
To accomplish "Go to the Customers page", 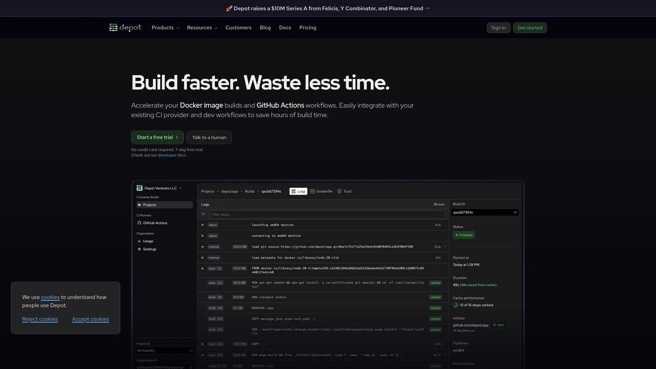I will point(238,28).
